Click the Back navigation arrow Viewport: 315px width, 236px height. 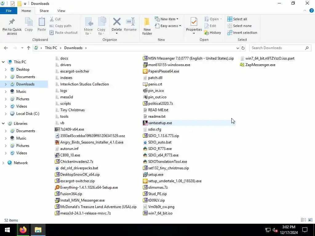[x=6, y=48]
